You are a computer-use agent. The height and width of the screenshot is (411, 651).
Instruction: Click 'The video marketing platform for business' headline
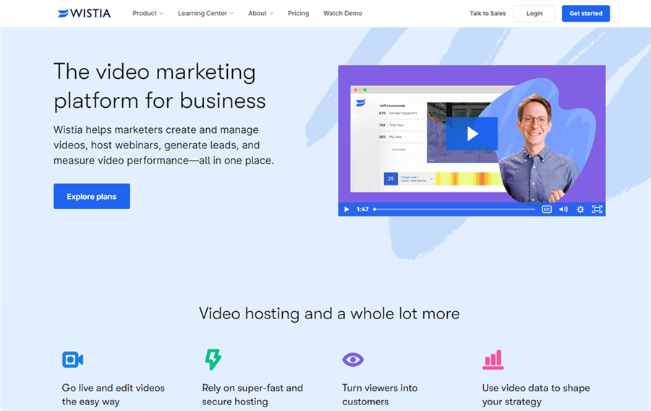point(160,86)
